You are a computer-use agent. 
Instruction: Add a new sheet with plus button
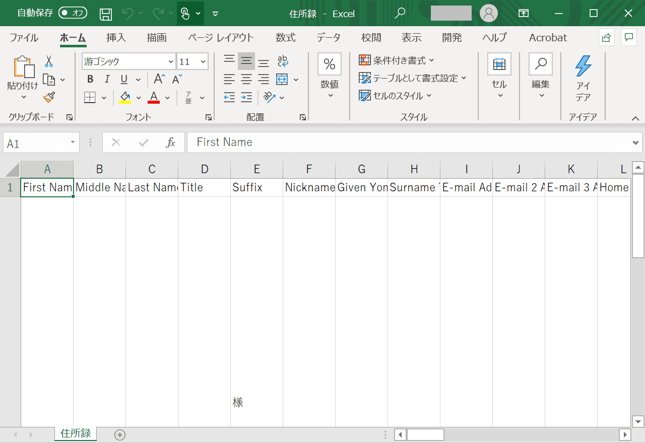(x=119, y=434)
